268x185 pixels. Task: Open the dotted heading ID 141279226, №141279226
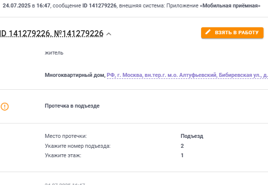coord(52,34)
